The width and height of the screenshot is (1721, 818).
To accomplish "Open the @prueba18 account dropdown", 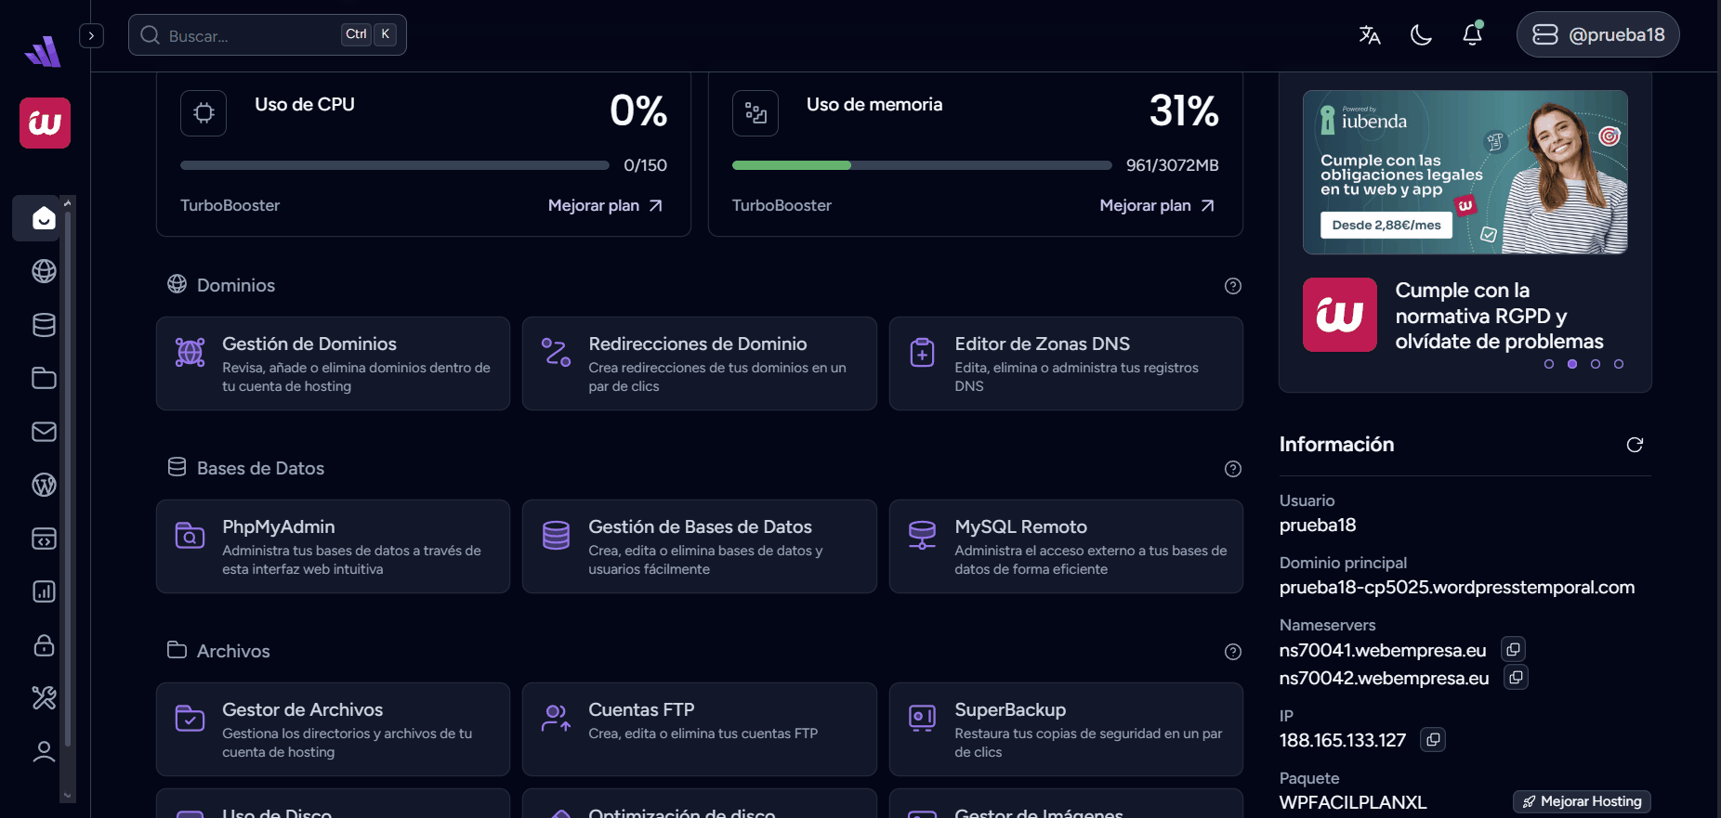I will [x=1597, y=35].
